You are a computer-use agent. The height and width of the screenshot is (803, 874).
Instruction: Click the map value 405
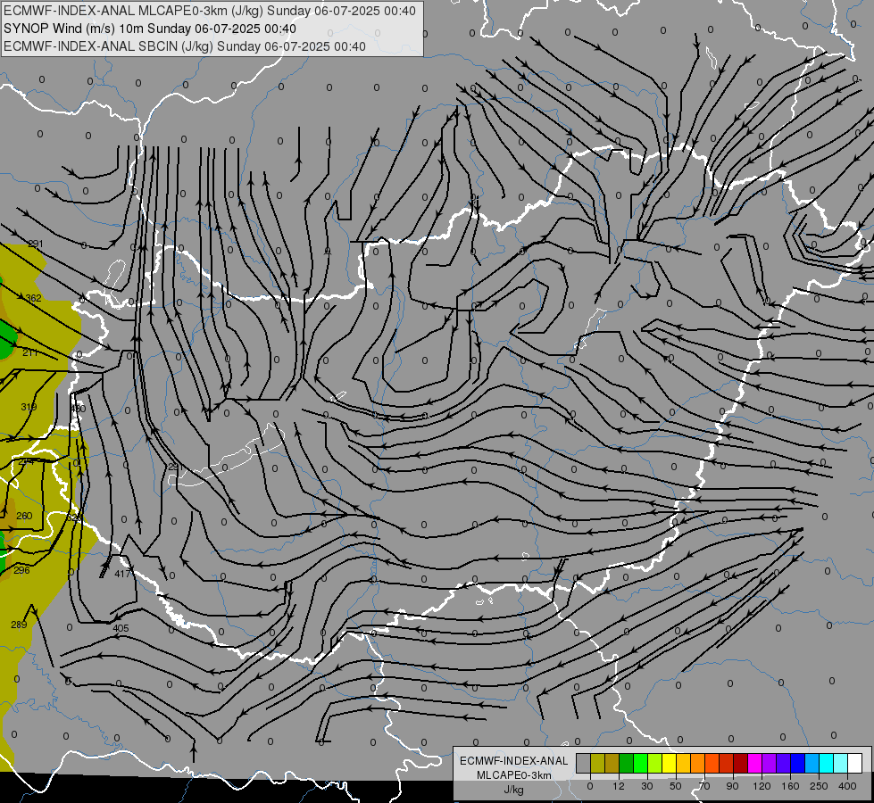(x=121, y=628)
